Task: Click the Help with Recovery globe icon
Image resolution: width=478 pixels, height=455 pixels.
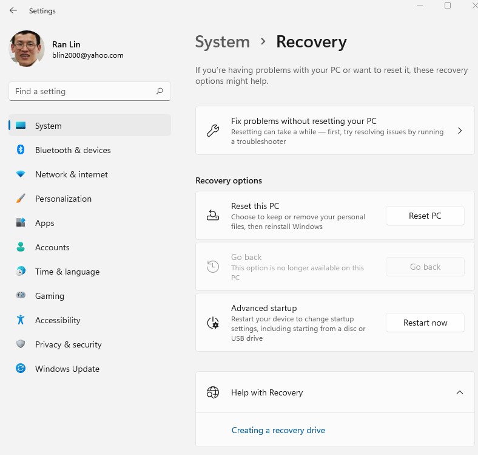Action: click(213, 392)
